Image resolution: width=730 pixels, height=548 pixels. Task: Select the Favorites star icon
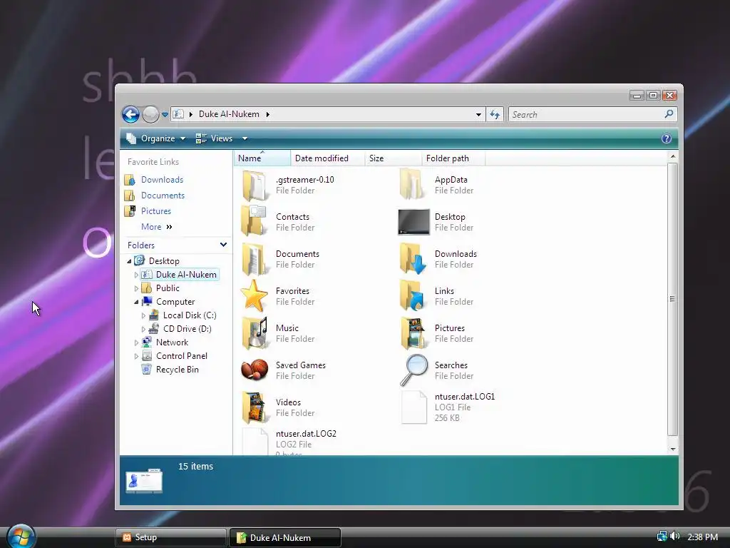pyautogui.click(x=255, y=296)
